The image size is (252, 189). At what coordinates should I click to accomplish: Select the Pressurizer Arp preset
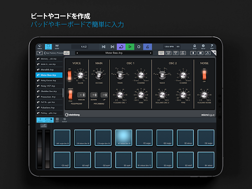coord(49,96)
